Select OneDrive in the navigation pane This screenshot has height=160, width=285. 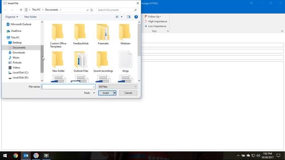tap(14, 31)
